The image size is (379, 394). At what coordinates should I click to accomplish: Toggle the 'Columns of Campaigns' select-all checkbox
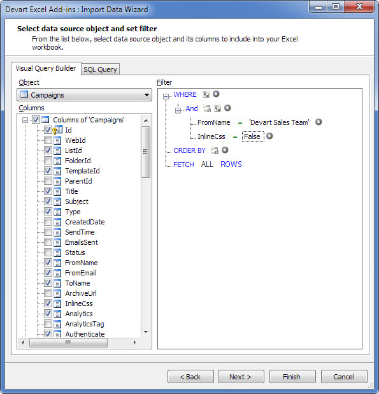click(x=36, y=120)
